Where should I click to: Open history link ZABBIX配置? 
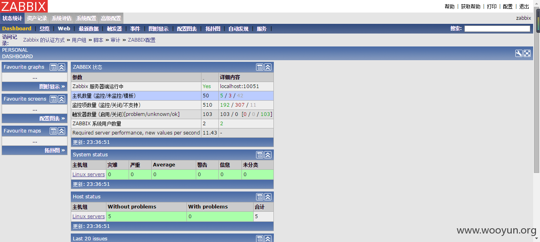click(x=142, y=40)
